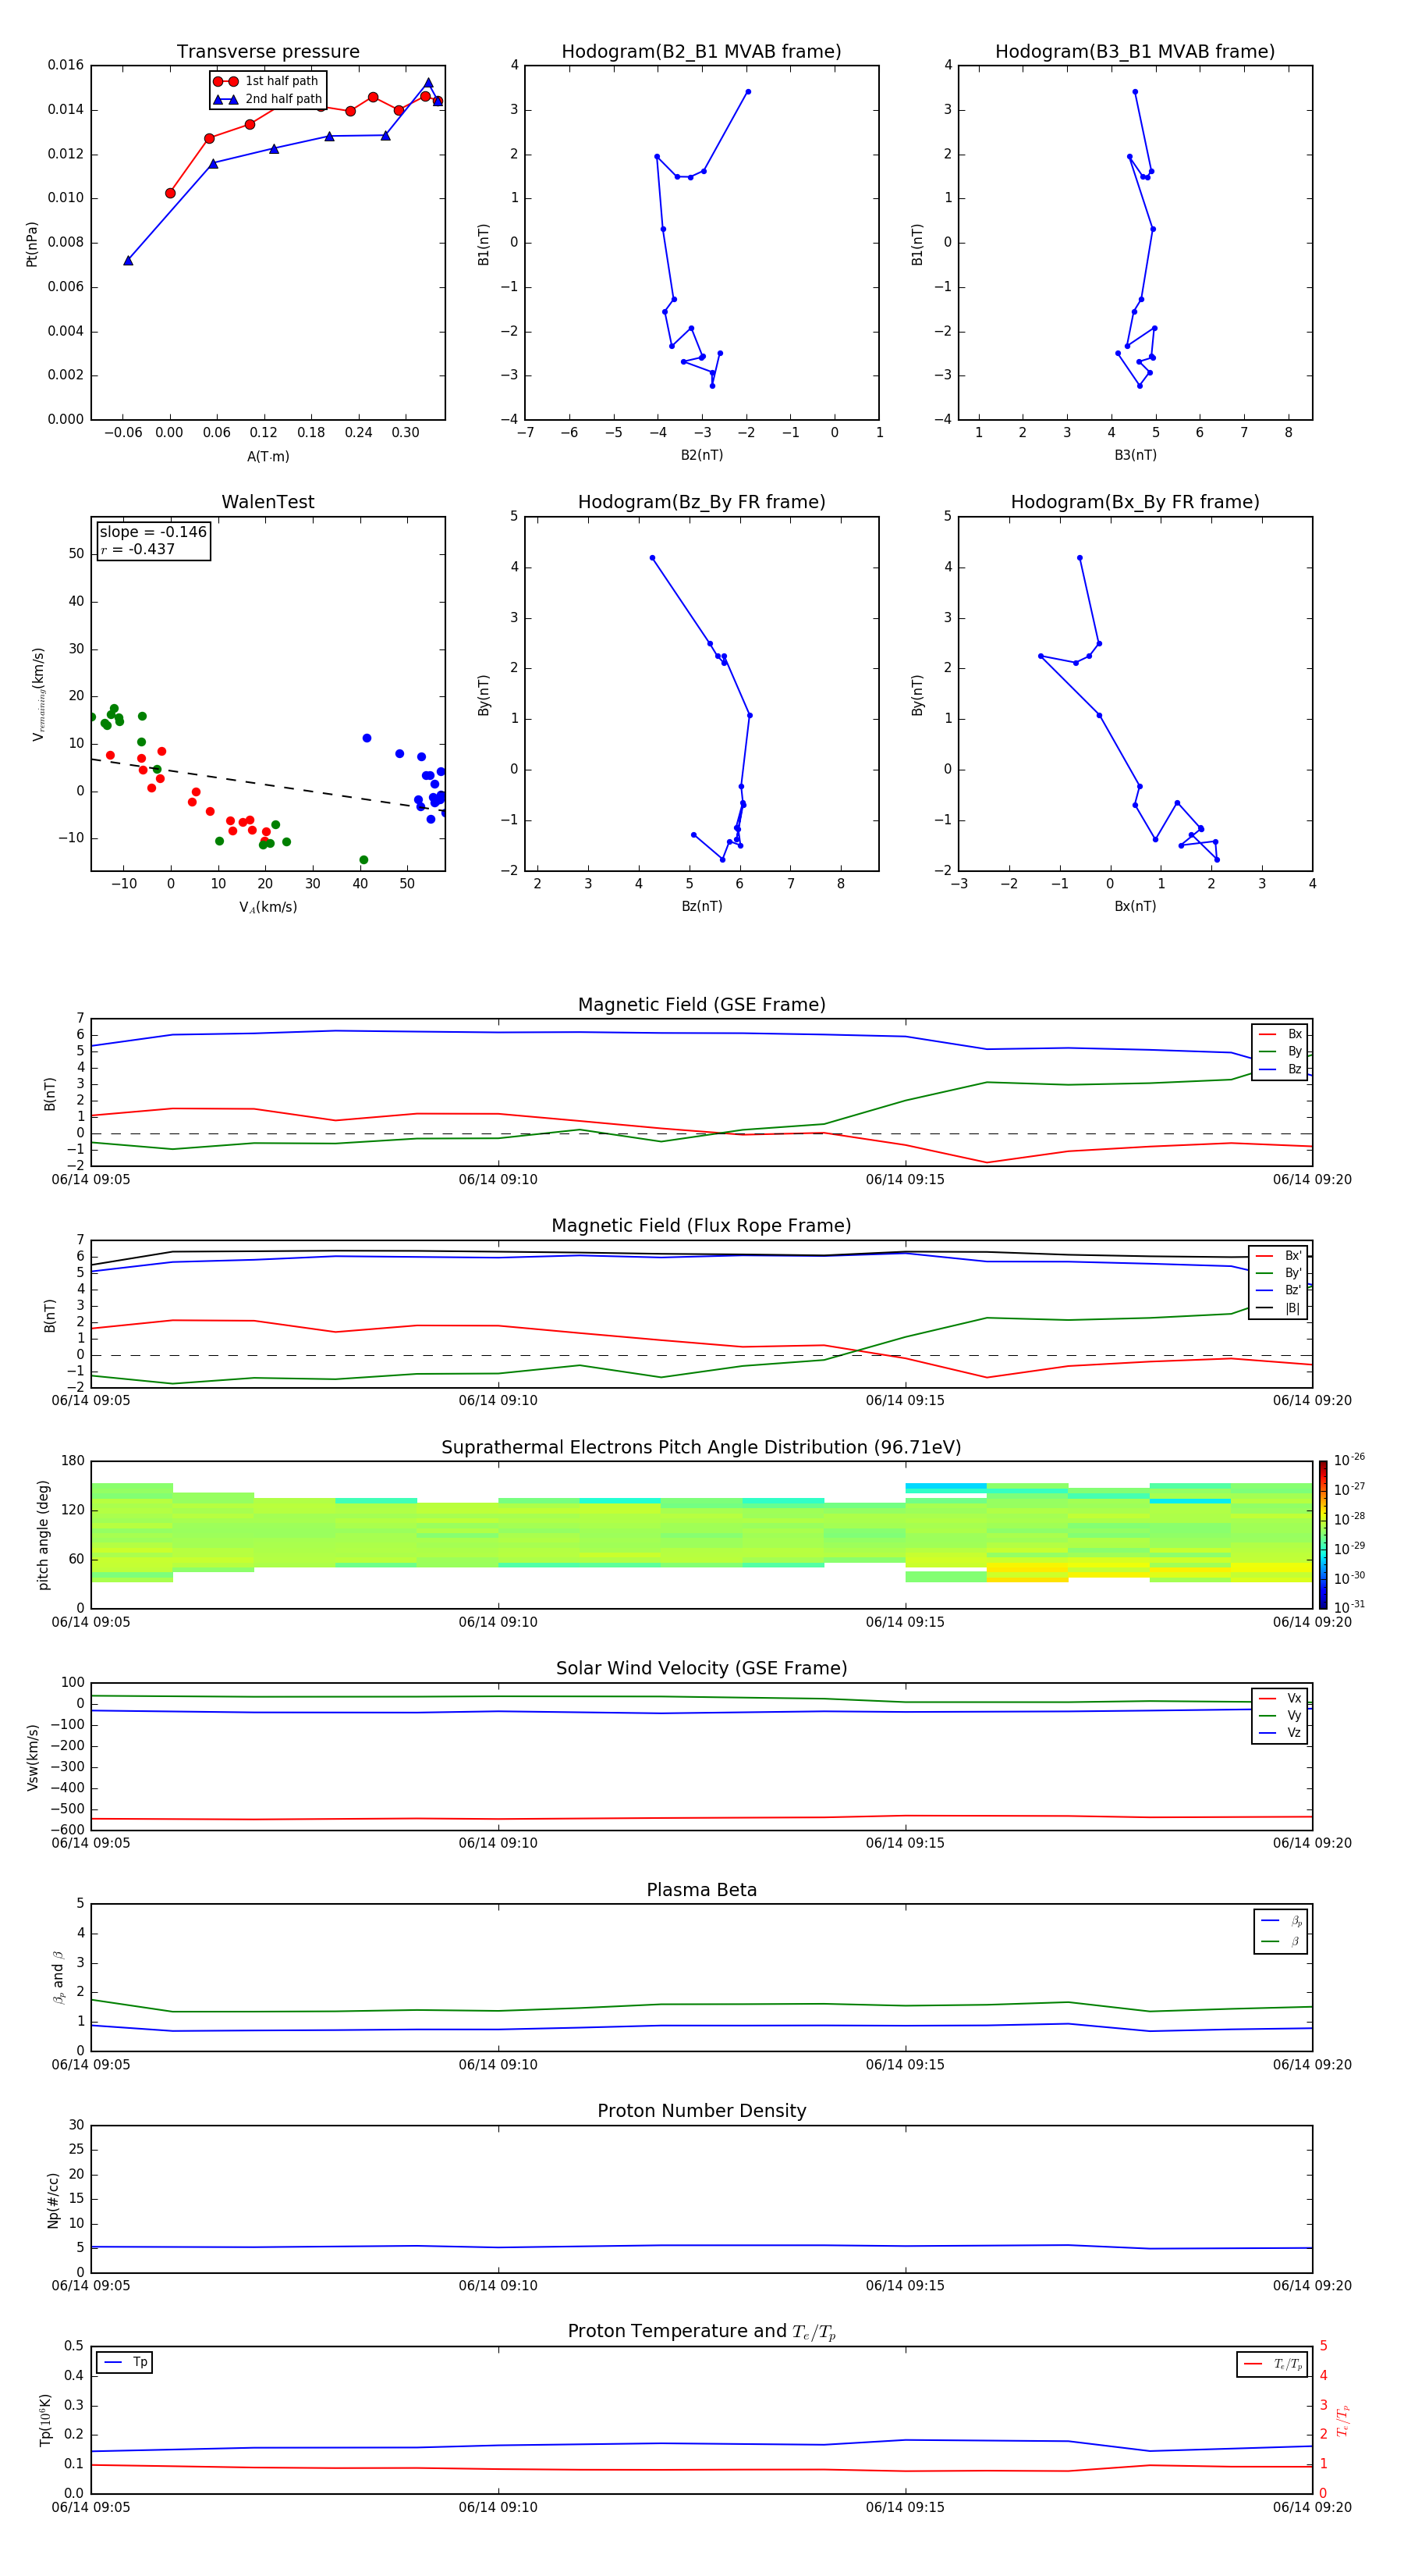Select the 'Bx' legend entry in GSE panel

[x=1280, y=1034]
